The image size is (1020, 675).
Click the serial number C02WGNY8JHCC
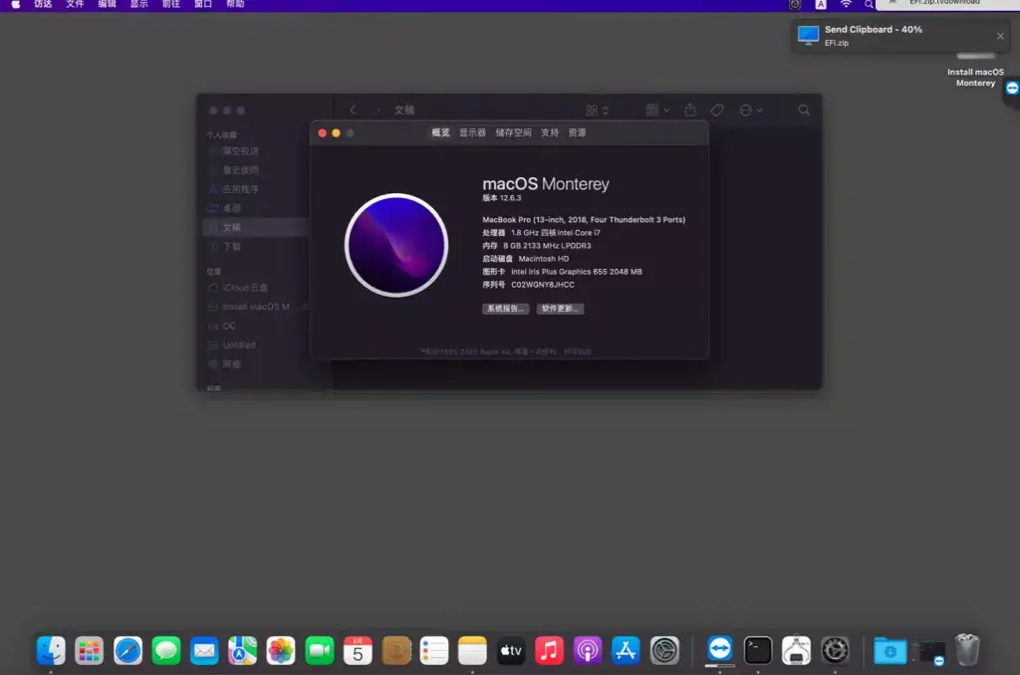tap(543, 285)
